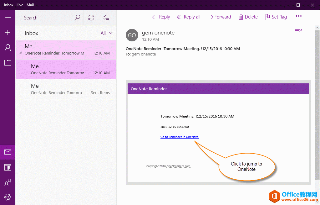
Task: Switch back to Mail view icon
Action: click(x=8, y=152)
